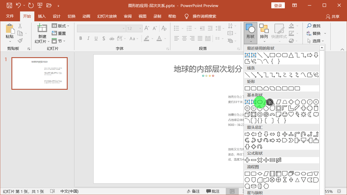Screen dimensions: 347x195
Task: Select the cube shape
Action: pos(247,114)
